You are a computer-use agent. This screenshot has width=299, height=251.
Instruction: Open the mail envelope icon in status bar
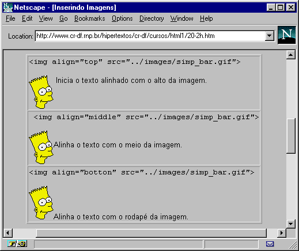coord(270,244)
